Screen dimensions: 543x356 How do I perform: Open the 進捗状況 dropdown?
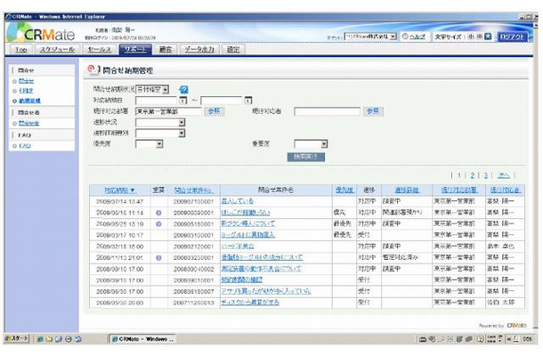tap(181, 122)
